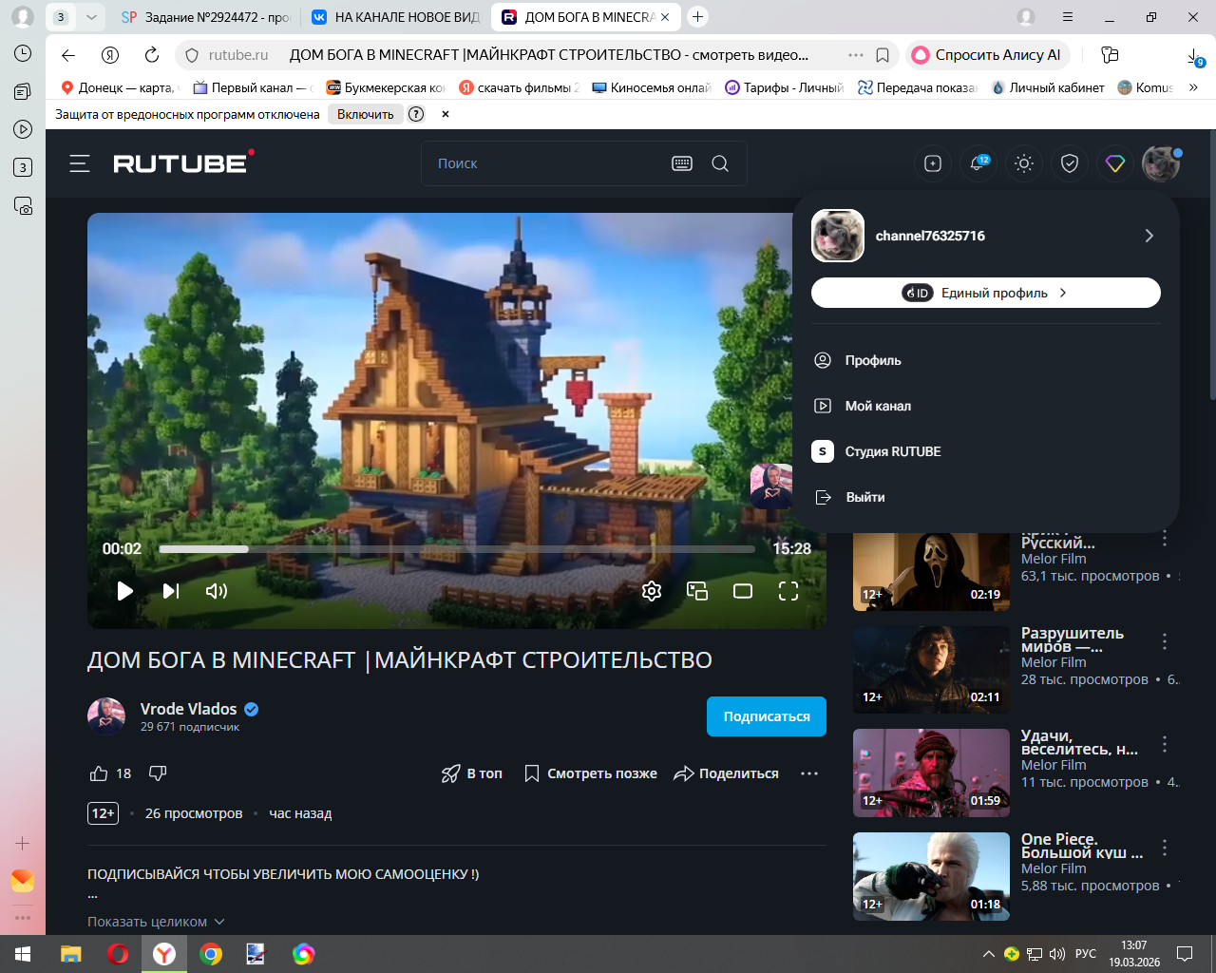Open a new browser tab

pos(697,17)
